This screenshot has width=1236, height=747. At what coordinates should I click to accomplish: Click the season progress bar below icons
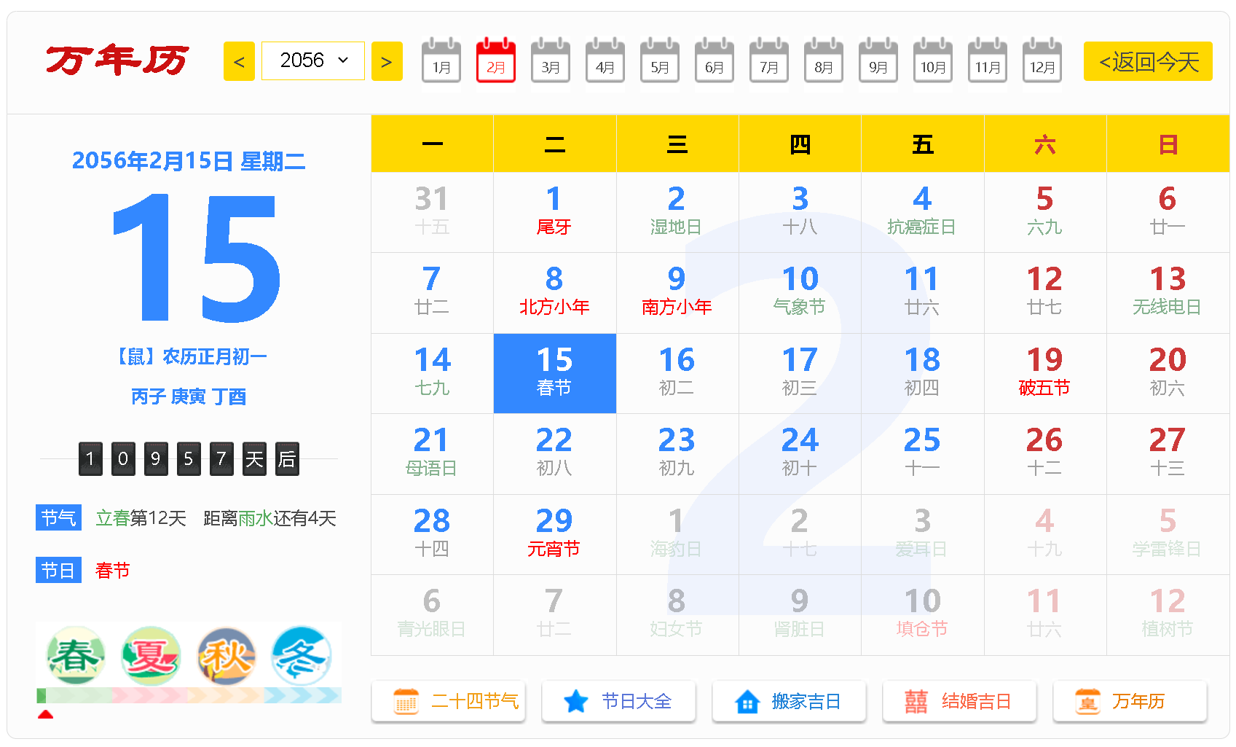(x=189, y=695)
